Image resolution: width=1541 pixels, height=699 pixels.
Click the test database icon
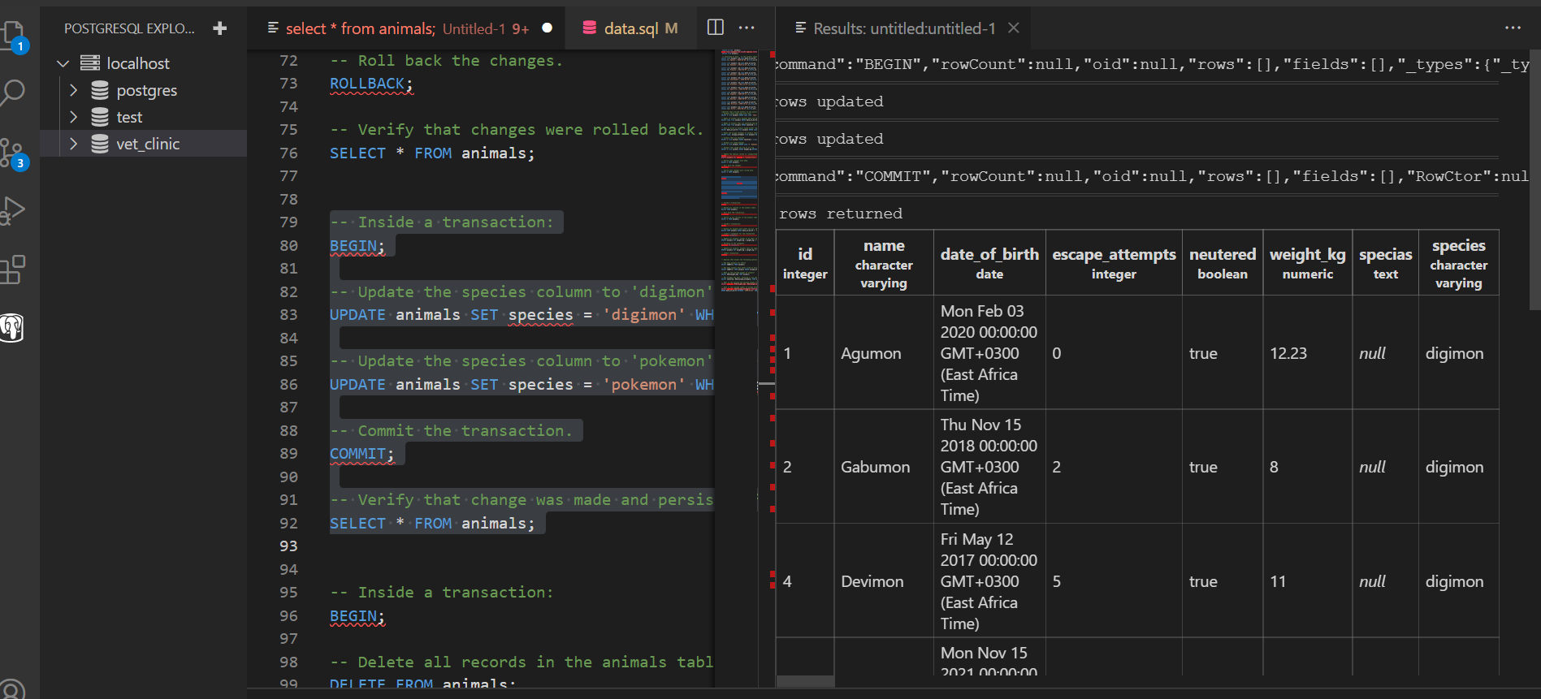coord(100,117)
